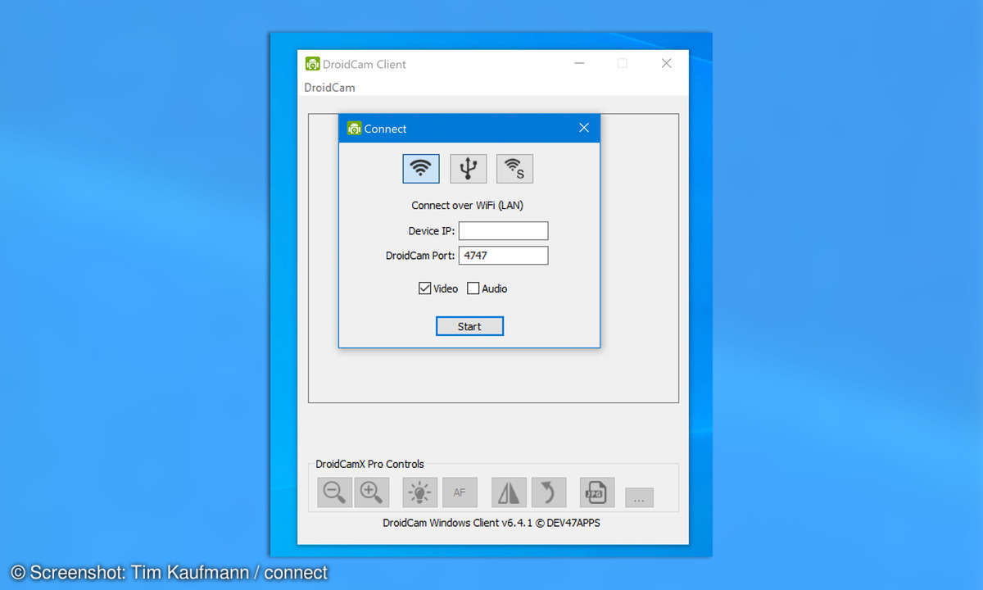Close the Connect dialog
This screenshot has height=590, width=983.
point(584,128)
